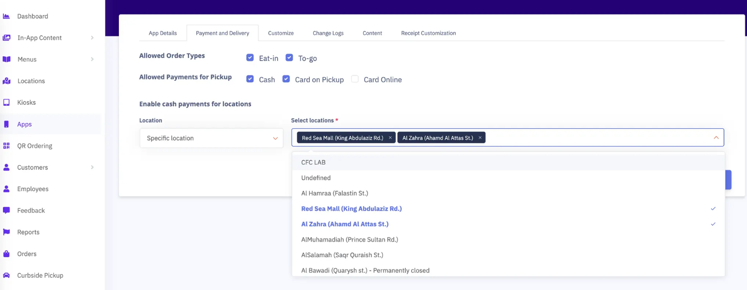Uncheck the Eat-in order type
This screenshot has height=290, width=747.
tap(250, 58)
